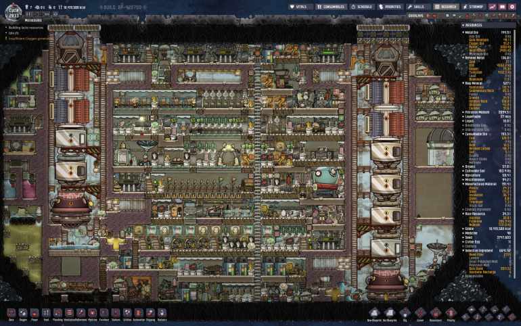The width and height of the screenshot is (521, 326).
Task: Expand the Cultivable Soil category
Action: click(x=487, y=171)
